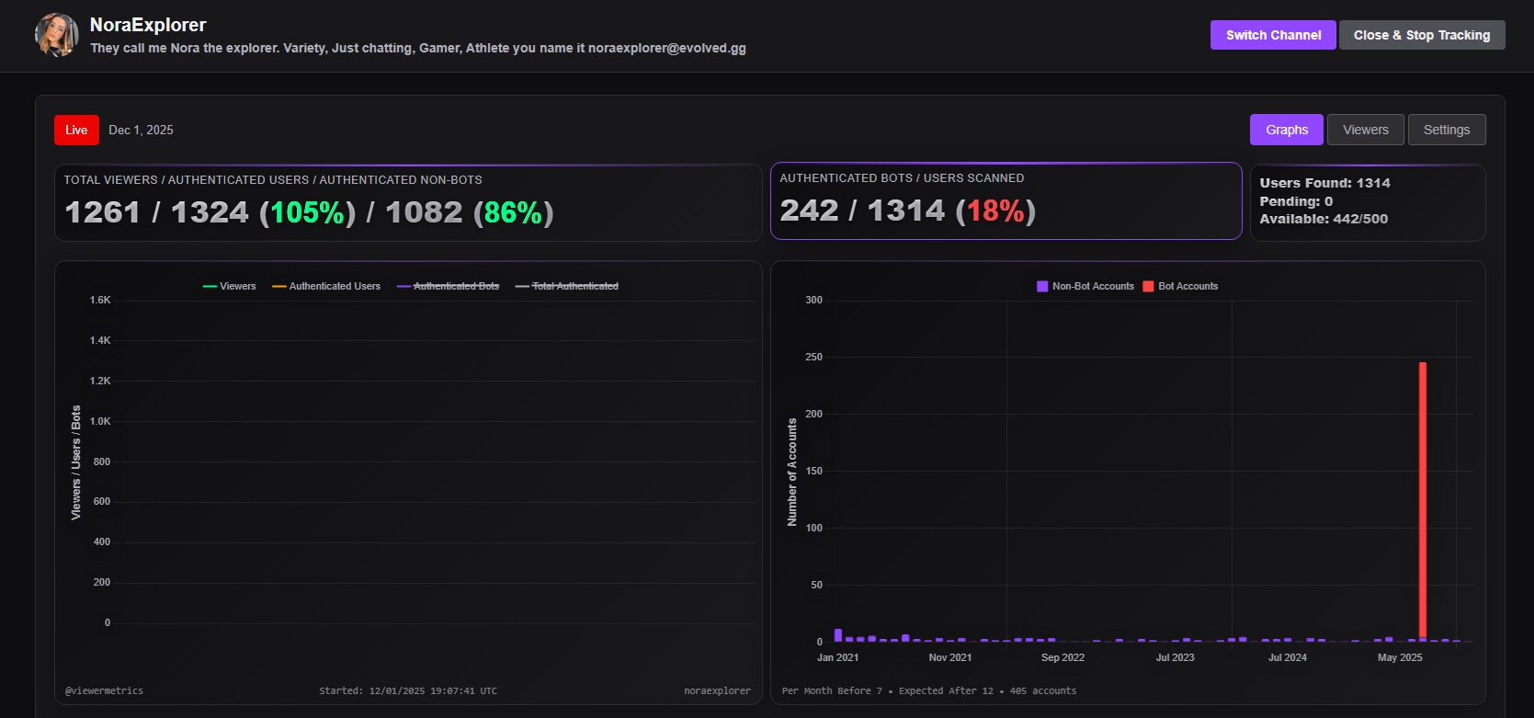Click the Sep 2022 axis label

(x=1062, y=657)
